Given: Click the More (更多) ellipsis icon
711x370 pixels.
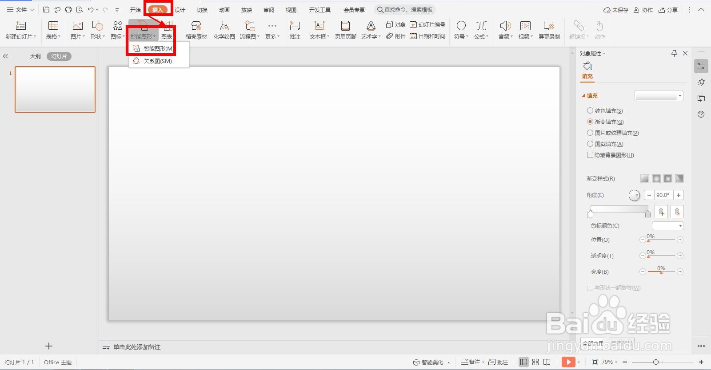Looking at the screenshot, I should 272,26.
